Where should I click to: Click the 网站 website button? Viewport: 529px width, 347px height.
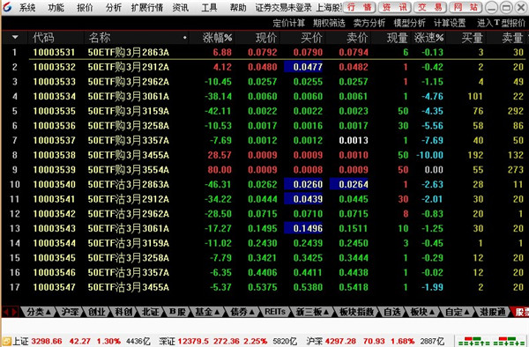(466, 7)
